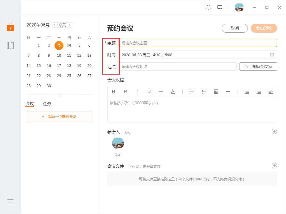The height and width of the screenshot is (214, 286).
Task: Toggle bold formatting in agenda editor
Action: coord(125,92)
